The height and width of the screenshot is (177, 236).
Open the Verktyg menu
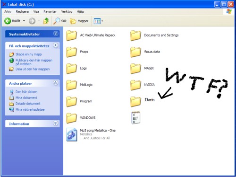pyautogui.click(x=67, y=11)
